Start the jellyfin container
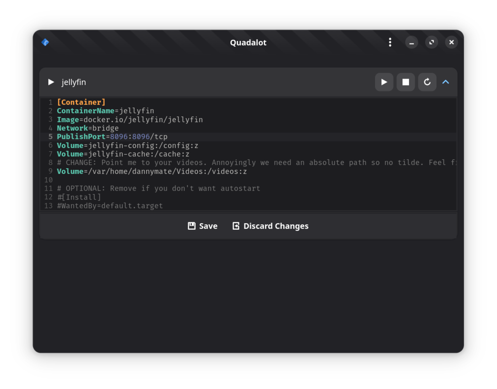The width and height of the screenshot is (497, 389). (x=384, y=82)
